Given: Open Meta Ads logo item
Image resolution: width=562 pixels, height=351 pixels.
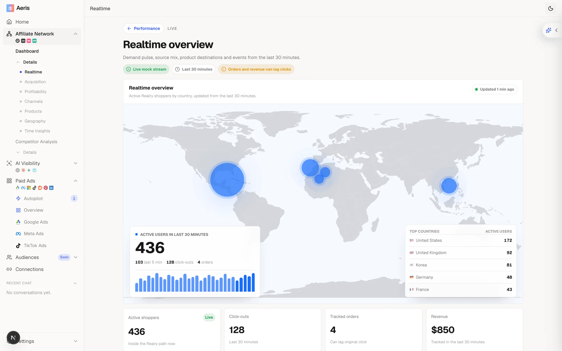Looking at the screenshot, I should point(18,234).
